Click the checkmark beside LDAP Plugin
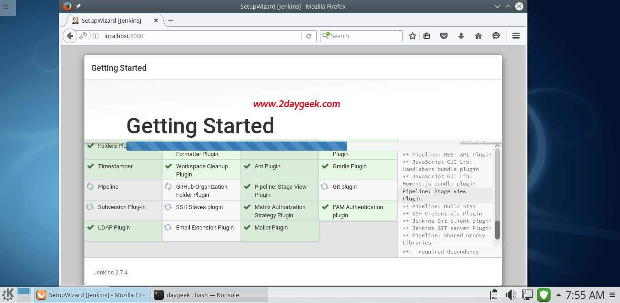This screenshot has height=303, width=620. coord(90,227)
